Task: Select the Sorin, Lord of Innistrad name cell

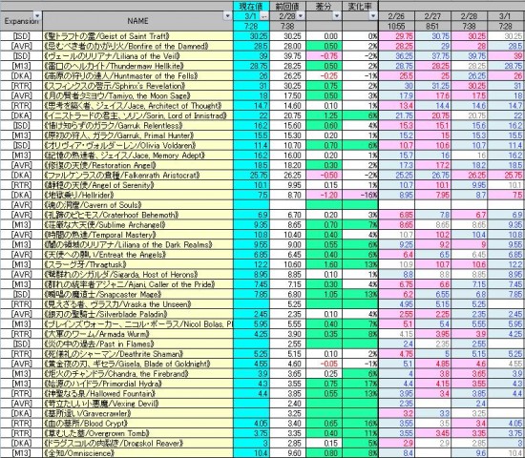Action: point(137,115)
